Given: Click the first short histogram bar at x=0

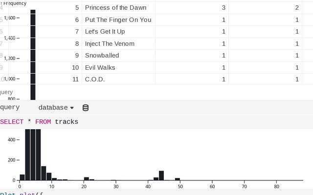Looking at the screenshot, I should click(x=22, y=177).
